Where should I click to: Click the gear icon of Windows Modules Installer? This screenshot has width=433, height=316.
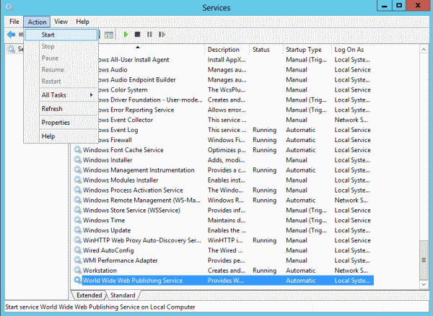pos(78,180)
